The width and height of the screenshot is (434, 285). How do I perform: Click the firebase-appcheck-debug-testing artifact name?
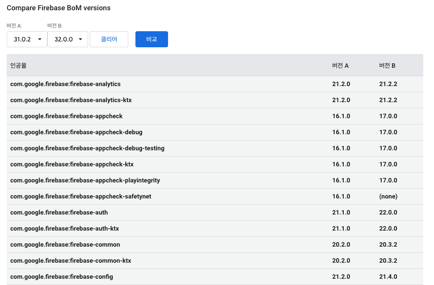click(87, 148)
